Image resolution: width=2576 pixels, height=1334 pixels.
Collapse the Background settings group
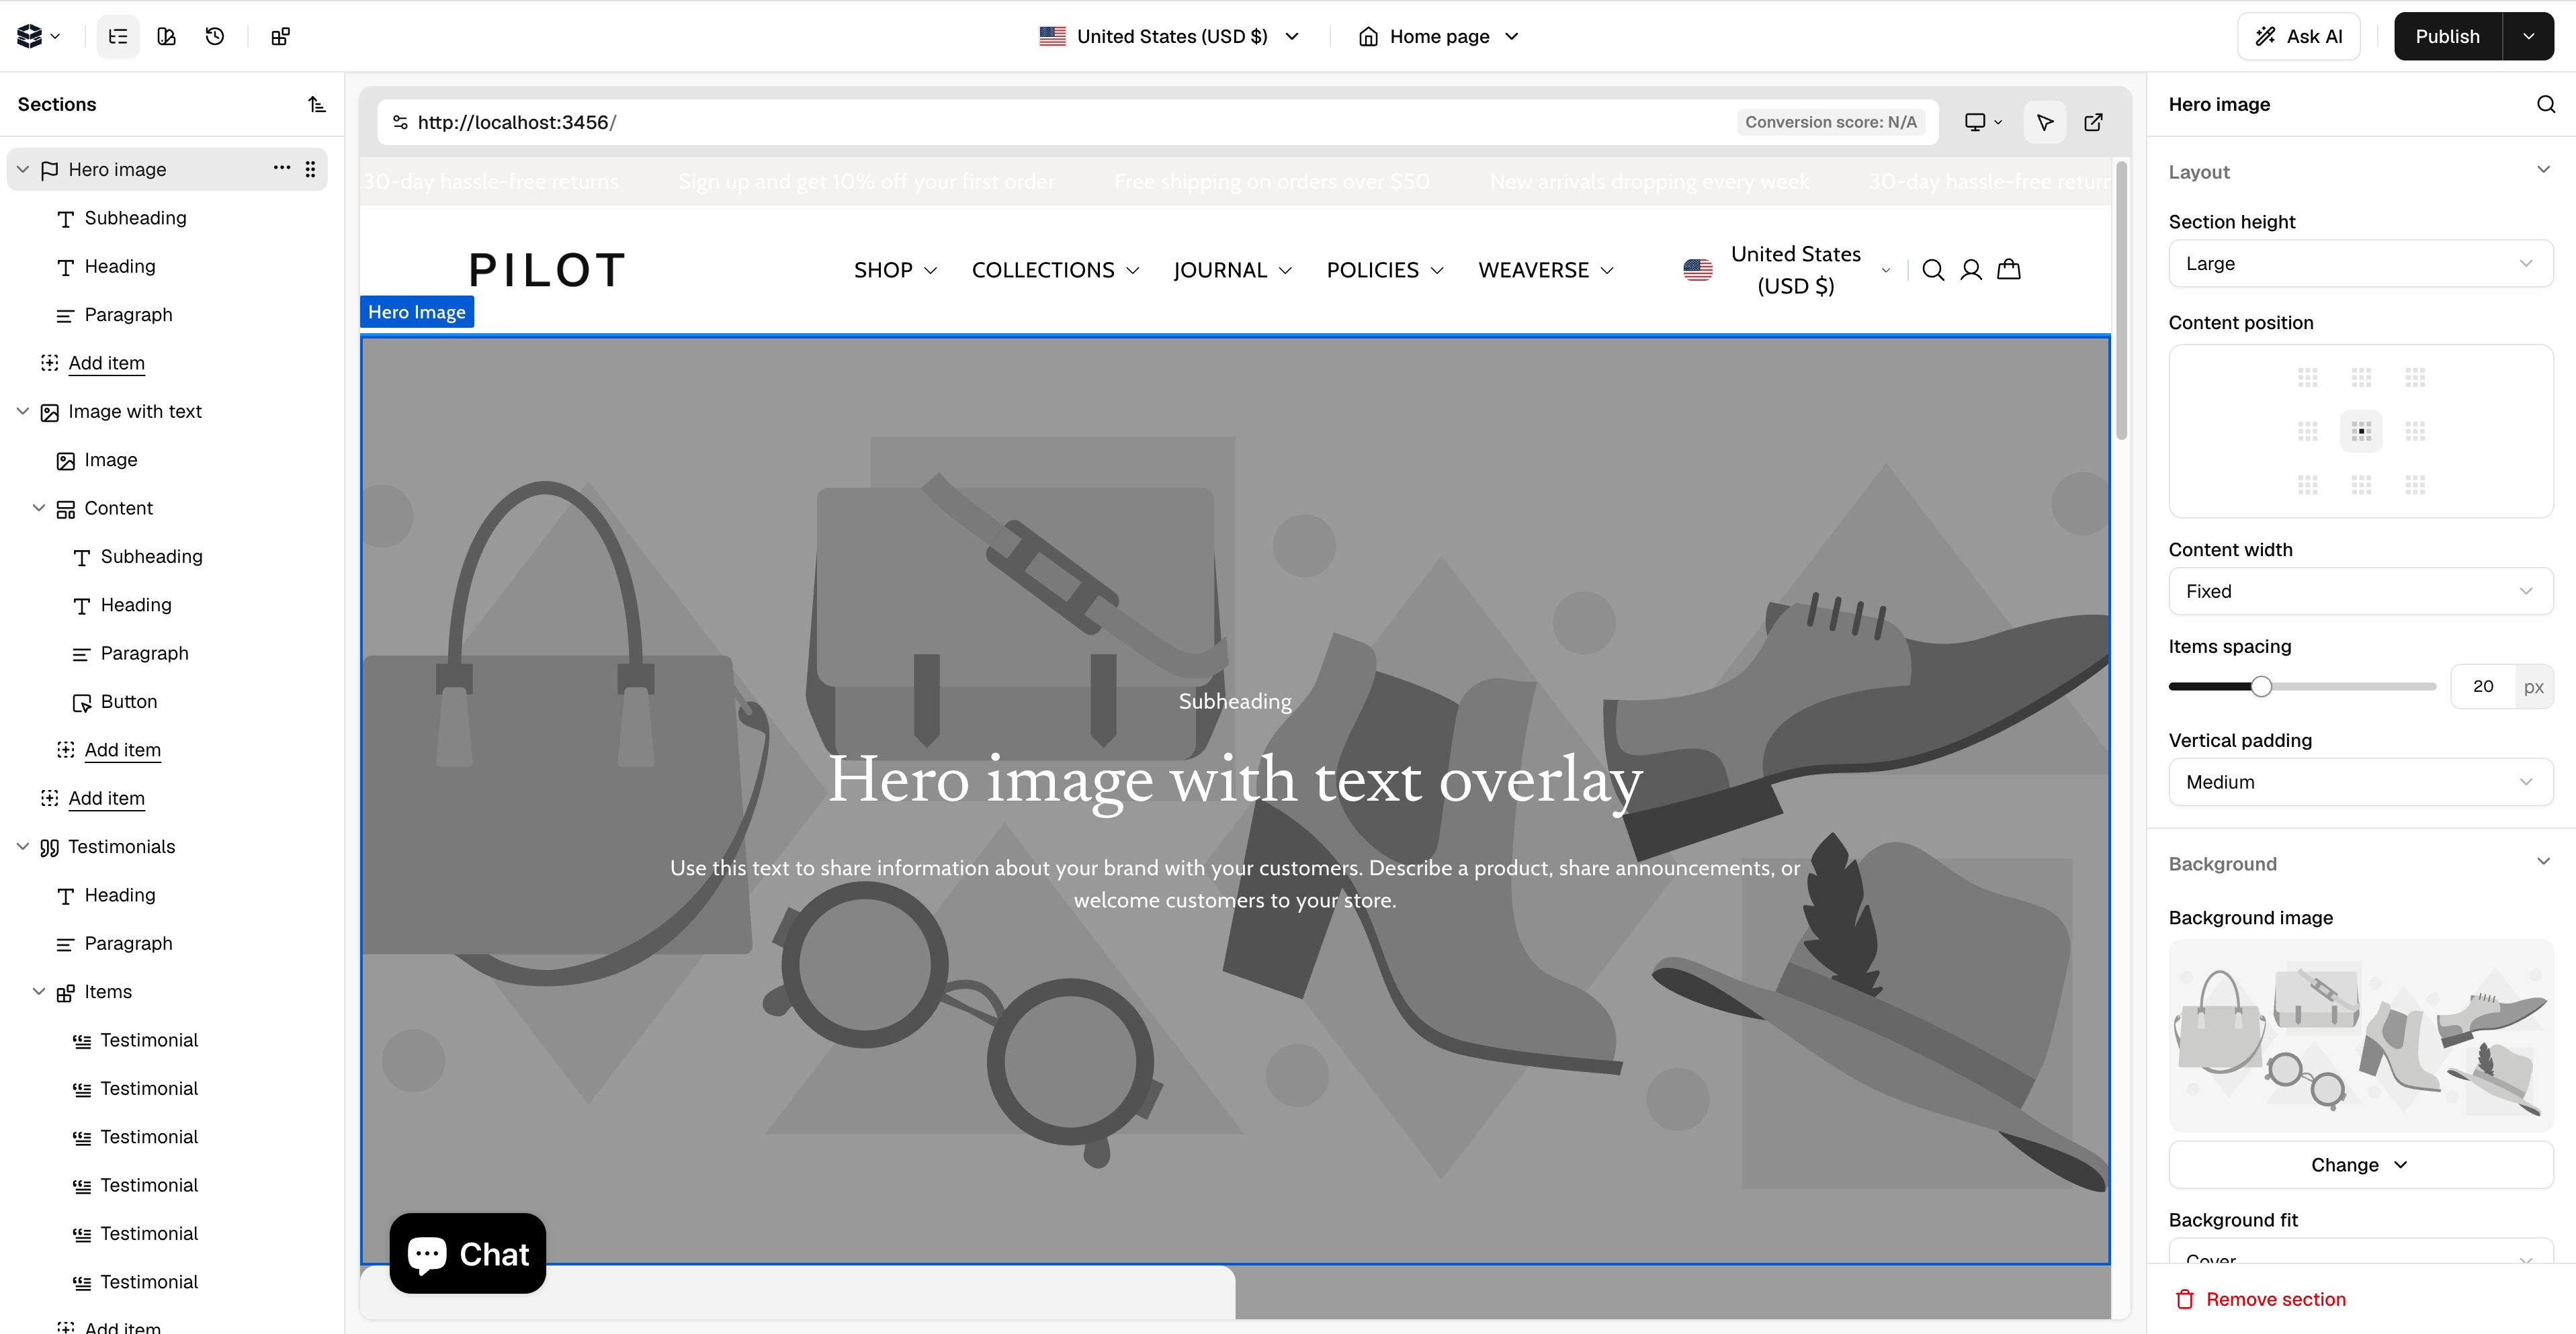pyautogui.click(x=2544, y=862)
